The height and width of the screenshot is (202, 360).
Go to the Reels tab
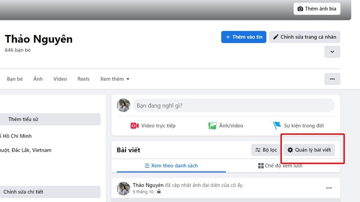click(x=83, y=79)
